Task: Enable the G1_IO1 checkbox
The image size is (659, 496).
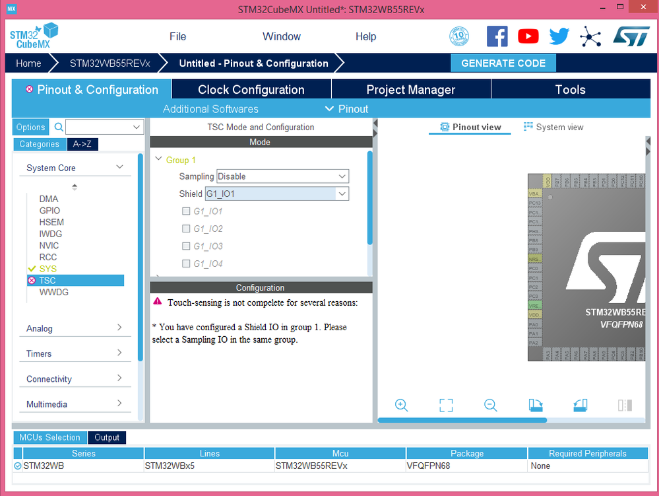Action: pyautogui.click(x=186, y=211)
